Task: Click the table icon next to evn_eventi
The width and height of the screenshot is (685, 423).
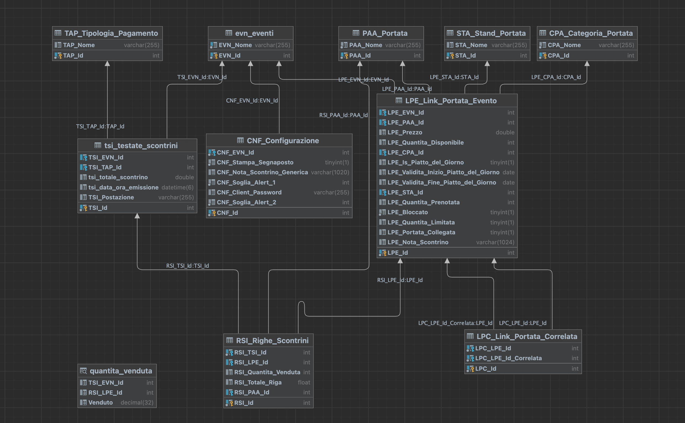Action: (229, 33)
